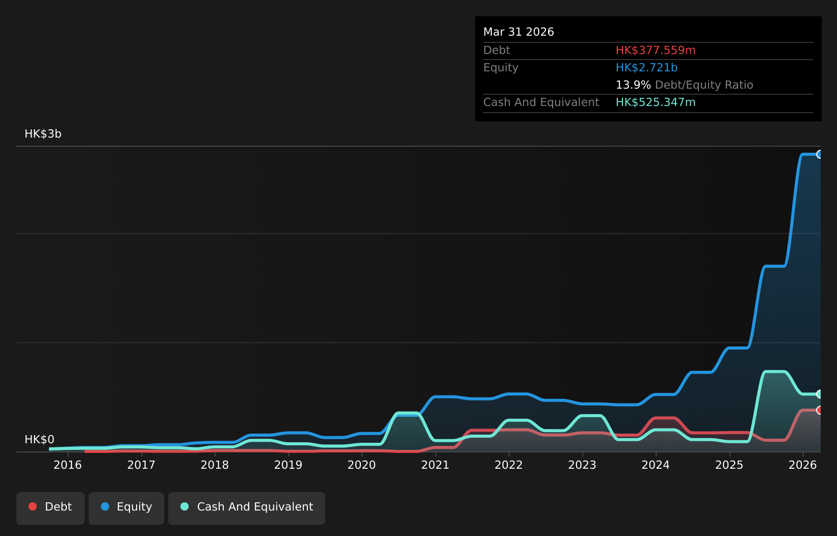Click the 2020 x-axis label

362,465
